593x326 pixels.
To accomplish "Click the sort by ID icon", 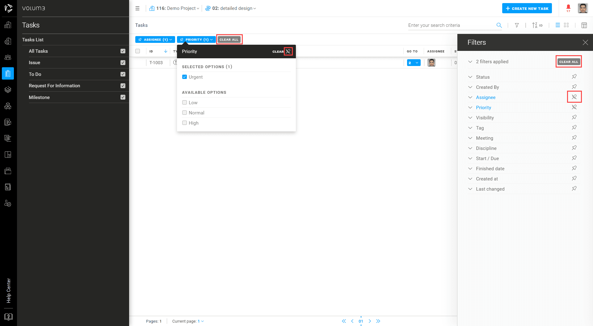I will tap(537, 25).
